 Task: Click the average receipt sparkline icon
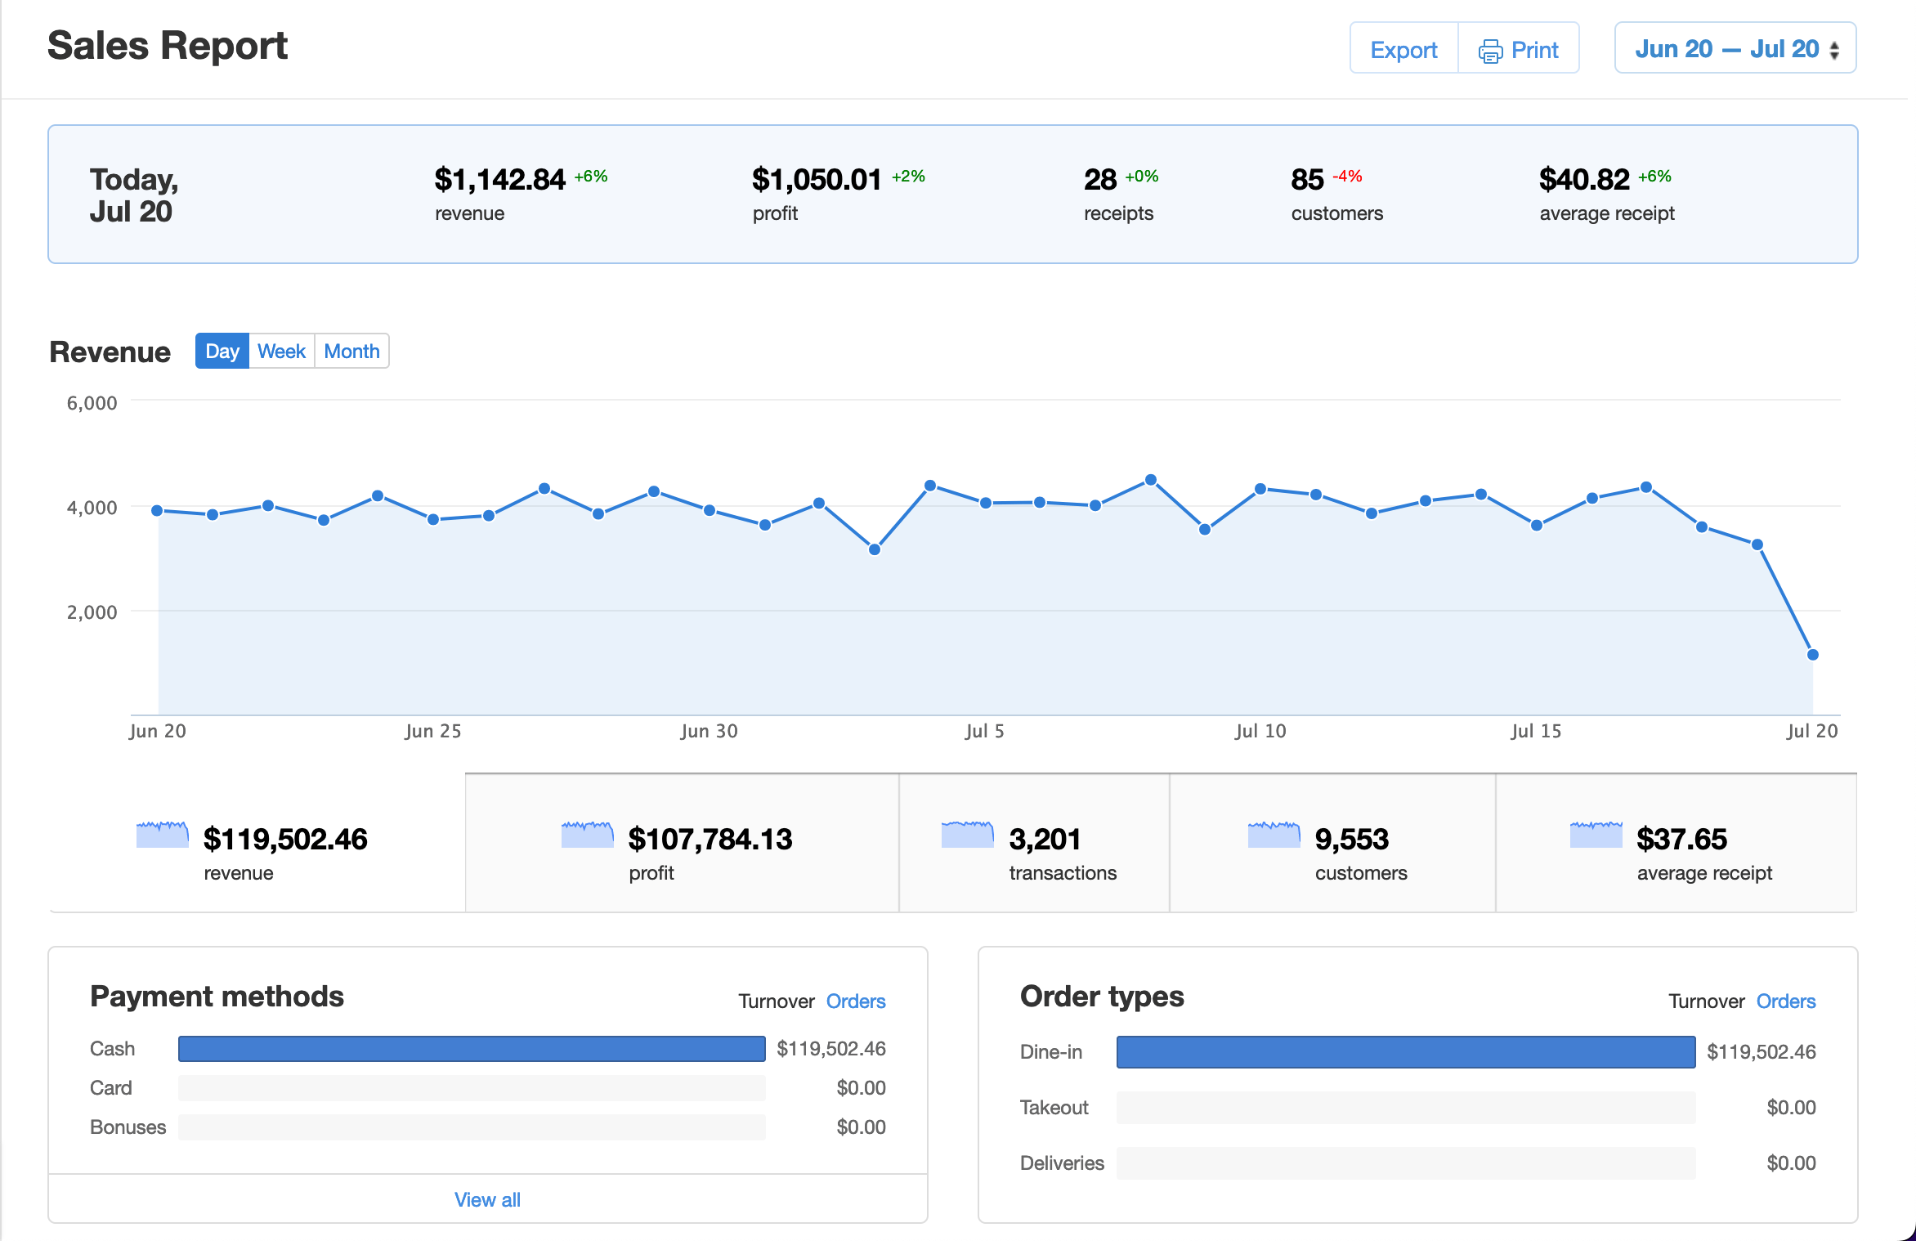click(1596, 835)
